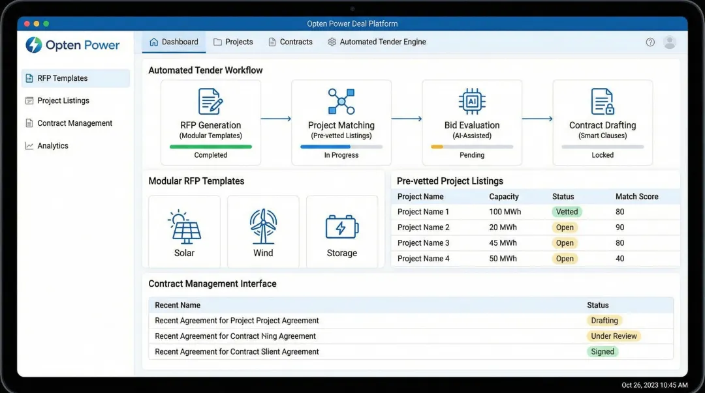Open Contract Management from the sidebar
This screenshot has width=705, height=393.
tap(74, 123)
